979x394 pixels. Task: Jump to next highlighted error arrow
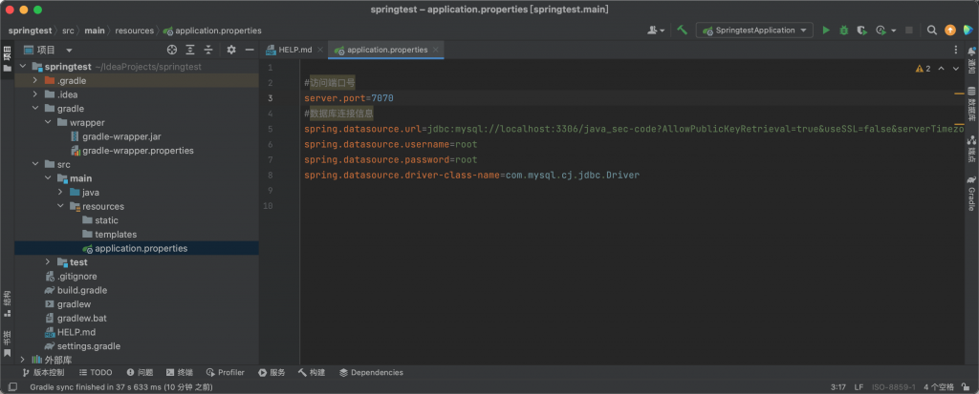click(x=956, y=69)
